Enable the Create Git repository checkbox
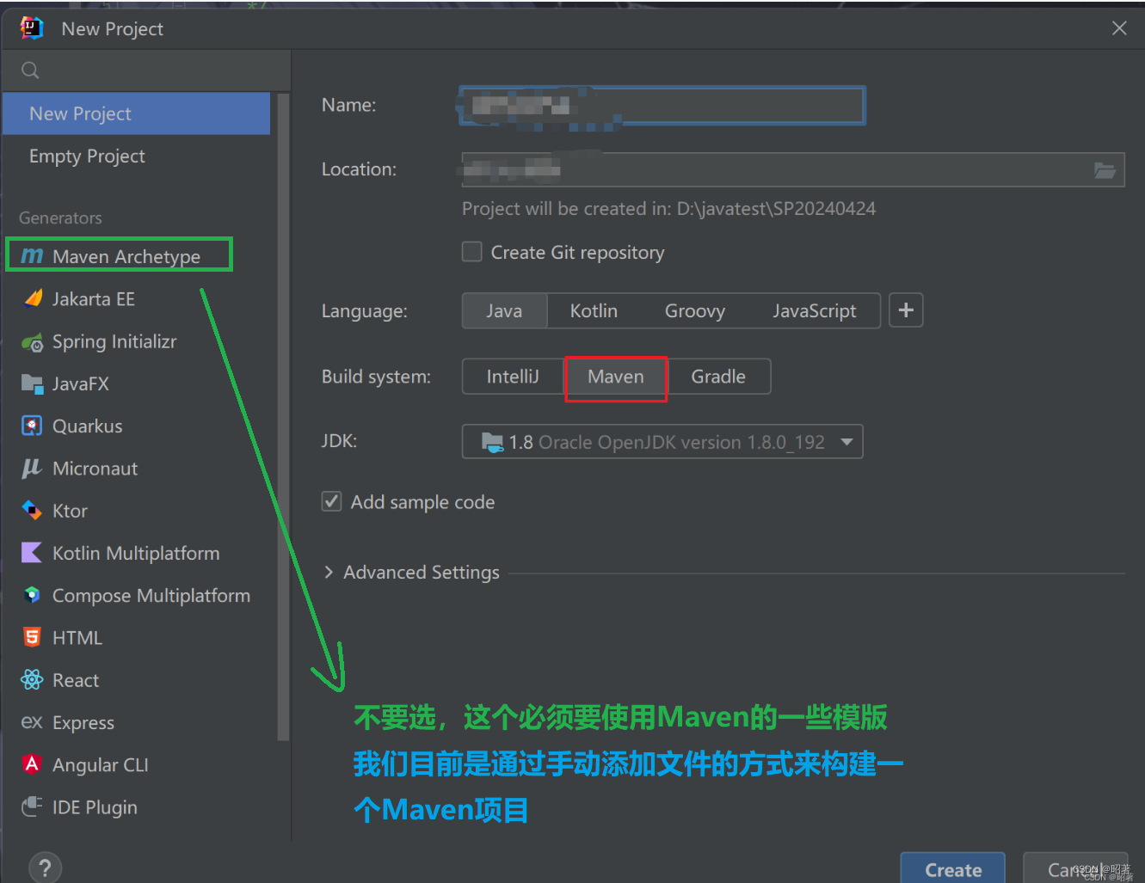Image resolution: width=1145 pixels, height=883 pixels. point(471,252)
